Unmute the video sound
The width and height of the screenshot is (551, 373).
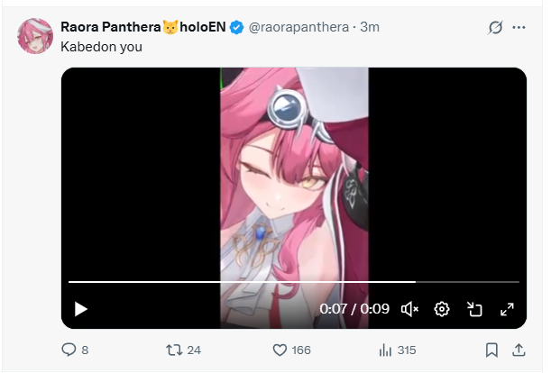[409, 309]
